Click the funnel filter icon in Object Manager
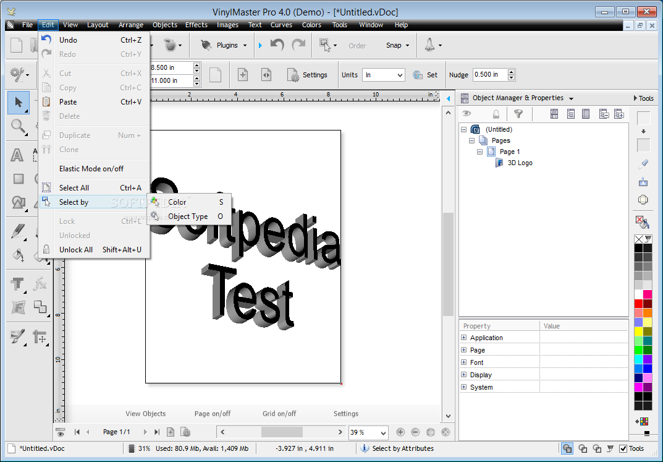Viewport: 663px width, 462px height. 518,113
